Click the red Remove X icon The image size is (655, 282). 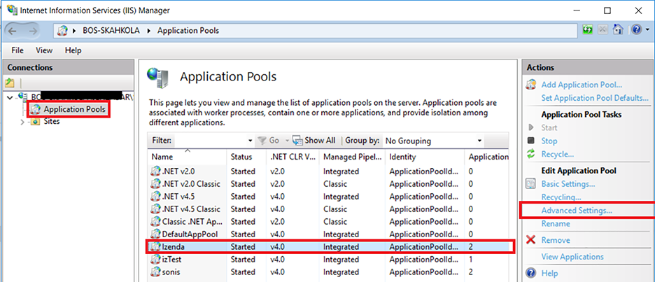coord(532,240)
